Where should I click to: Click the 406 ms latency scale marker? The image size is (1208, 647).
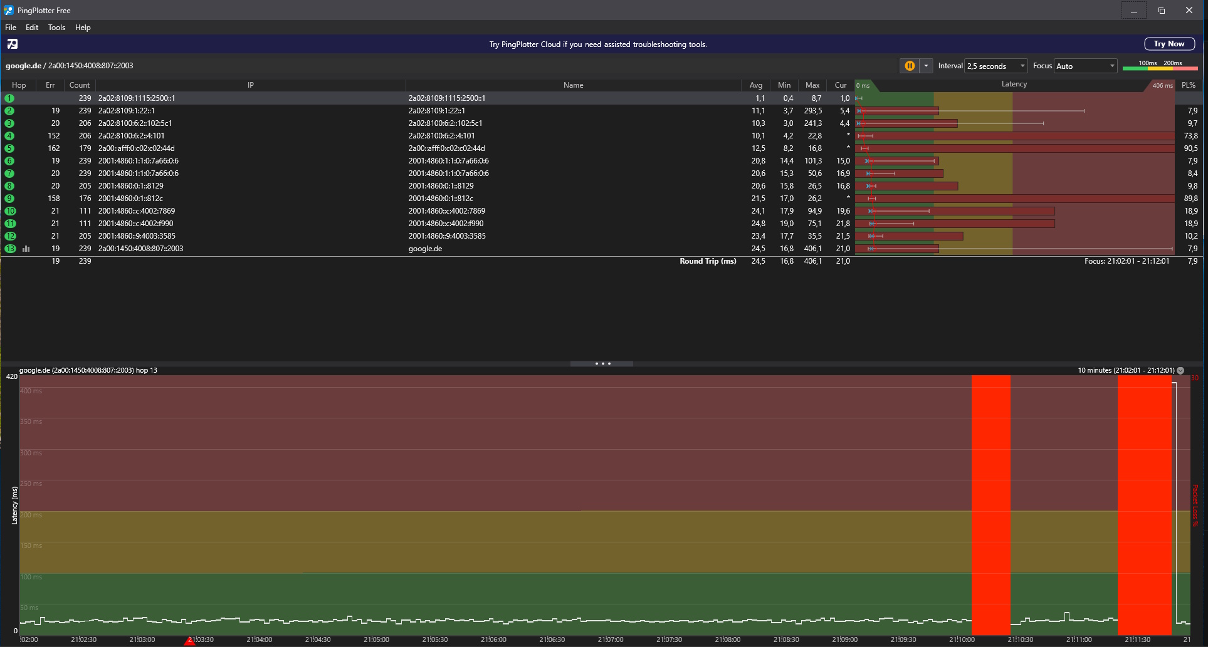1162,86
